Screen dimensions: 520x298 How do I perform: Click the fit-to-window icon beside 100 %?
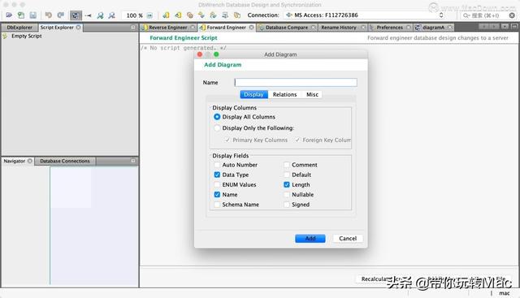(149, 15)
